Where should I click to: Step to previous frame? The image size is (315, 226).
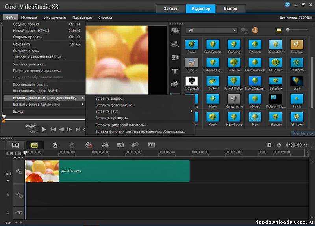point(62,129)
